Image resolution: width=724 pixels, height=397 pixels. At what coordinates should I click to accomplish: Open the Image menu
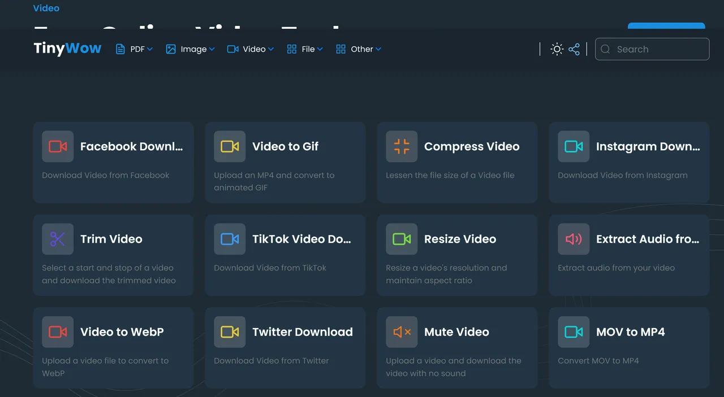(x=191, y=49)
